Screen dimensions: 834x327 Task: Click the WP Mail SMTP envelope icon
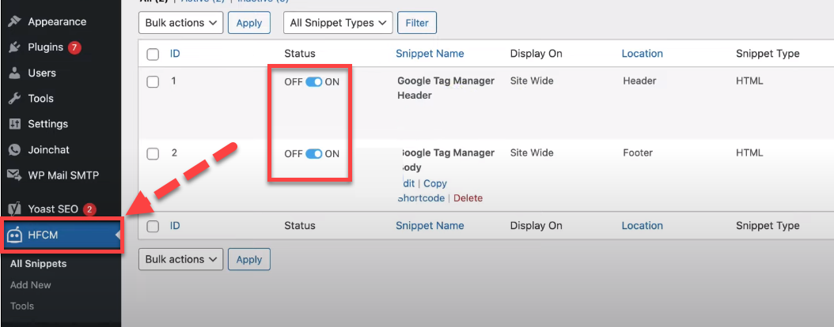[15, 175]
